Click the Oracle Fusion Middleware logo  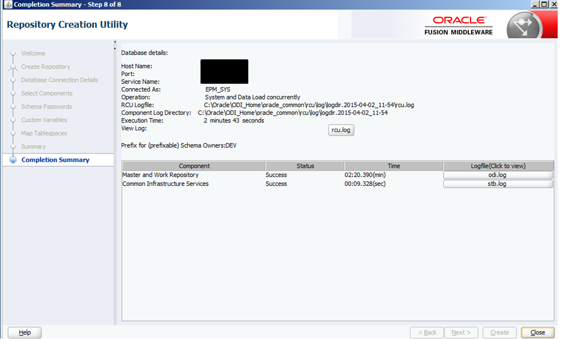pos(459,25)
